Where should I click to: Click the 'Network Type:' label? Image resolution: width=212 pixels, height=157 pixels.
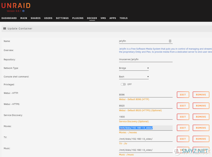coord(11,68)
